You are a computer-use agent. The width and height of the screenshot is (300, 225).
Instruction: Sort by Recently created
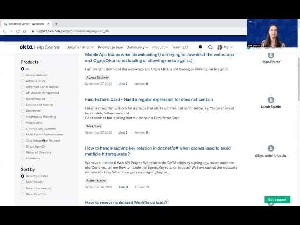tap(22, 176)
